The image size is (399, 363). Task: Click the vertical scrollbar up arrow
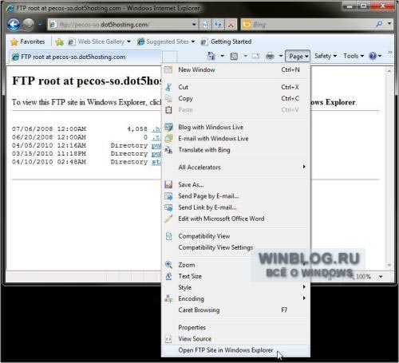tap(389, 71)
